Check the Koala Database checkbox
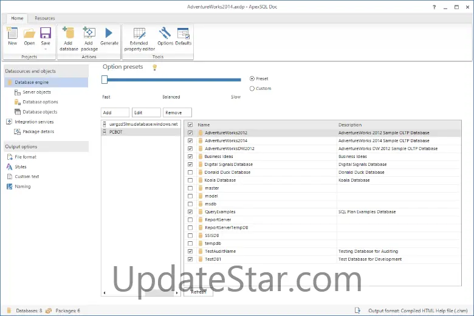 [190, 180]
